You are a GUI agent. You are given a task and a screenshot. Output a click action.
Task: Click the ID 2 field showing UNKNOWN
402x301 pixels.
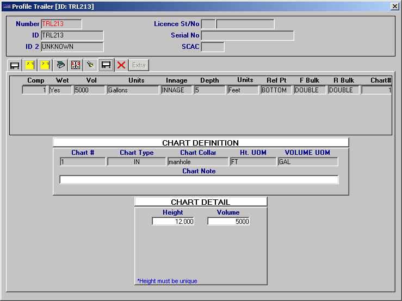click(72, 47)
